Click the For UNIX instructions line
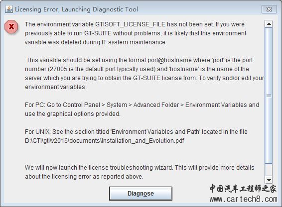The width and height of the screenshot is (282, 207). [136, 132]
